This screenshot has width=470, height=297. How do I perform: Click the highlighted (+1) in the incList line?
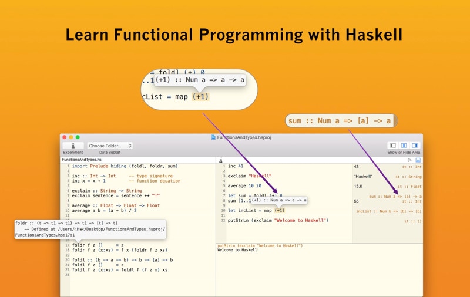280,211
